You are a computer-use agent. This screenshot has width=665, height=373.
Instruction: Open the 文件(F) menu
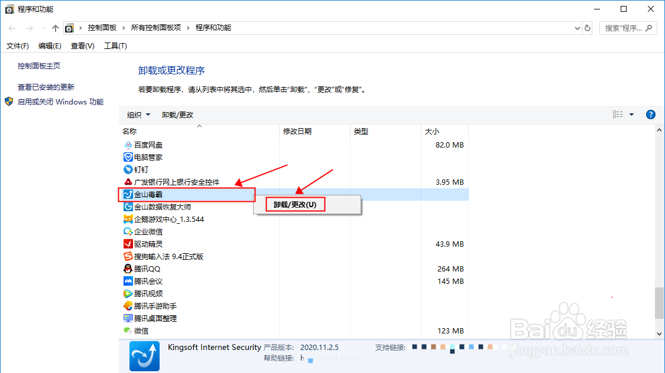click(17, 45)
